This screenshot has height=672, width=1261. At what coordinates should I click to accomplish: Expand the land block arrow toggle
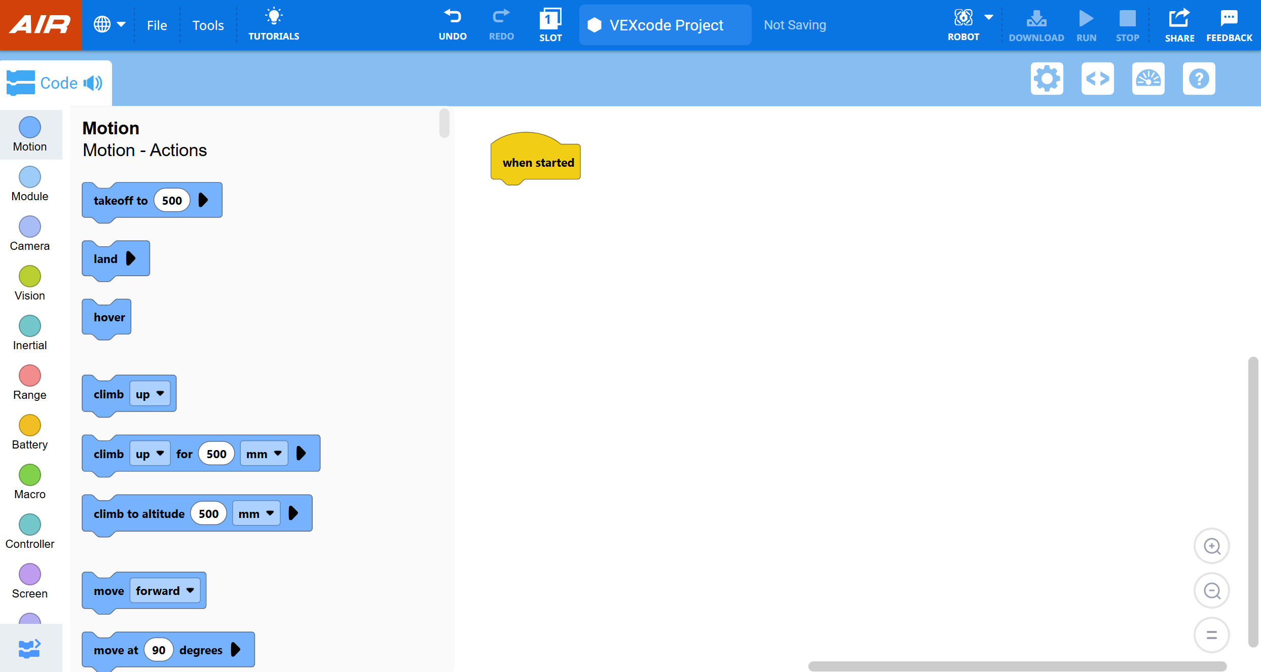131,258
